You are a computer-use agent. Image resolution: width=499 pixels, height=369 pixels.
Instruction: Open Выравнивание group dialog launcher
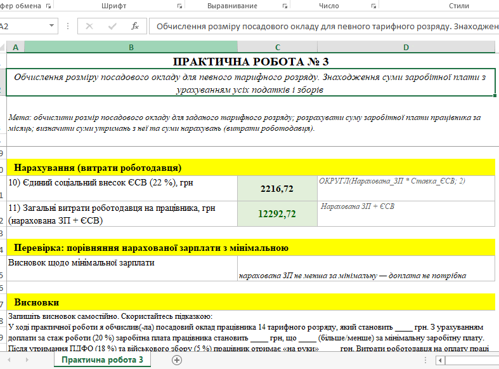285,6
